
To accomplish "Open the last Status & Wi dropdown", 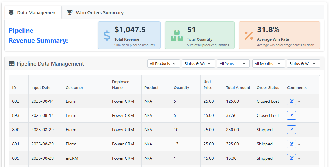I will tap(304, 63).
